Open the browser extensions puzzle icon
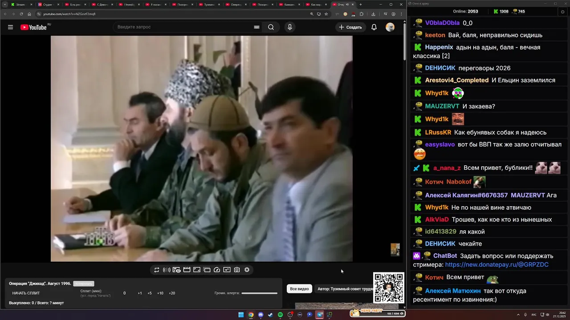570x320 pixels. 362,14
